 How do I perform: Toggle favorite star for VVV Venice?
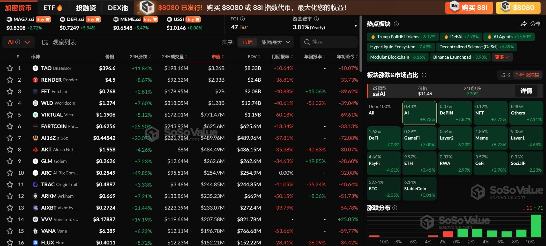pyautogui.click(x=10, y=219)
